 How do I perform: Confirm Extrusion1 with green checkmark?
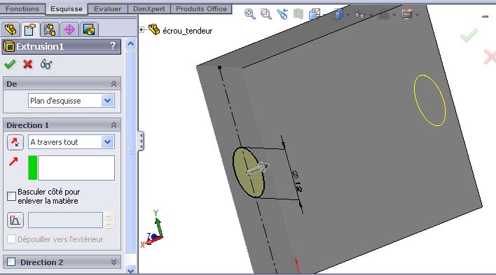[x=10, y=64]
